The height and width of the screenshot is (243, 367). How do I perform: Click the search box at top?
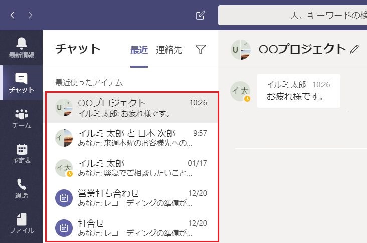[x=292, y=15]
